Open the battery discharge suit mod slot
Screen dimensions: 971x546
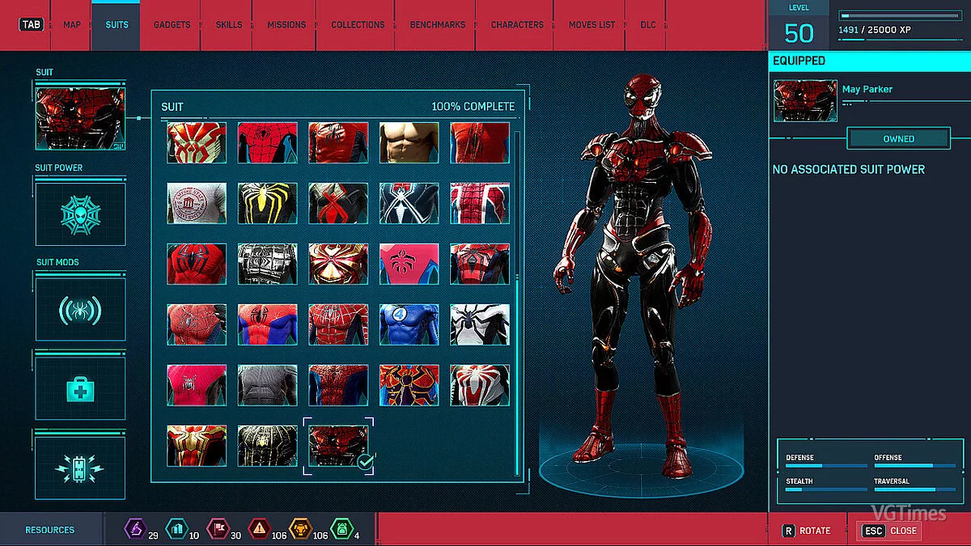tap(80, 468)
